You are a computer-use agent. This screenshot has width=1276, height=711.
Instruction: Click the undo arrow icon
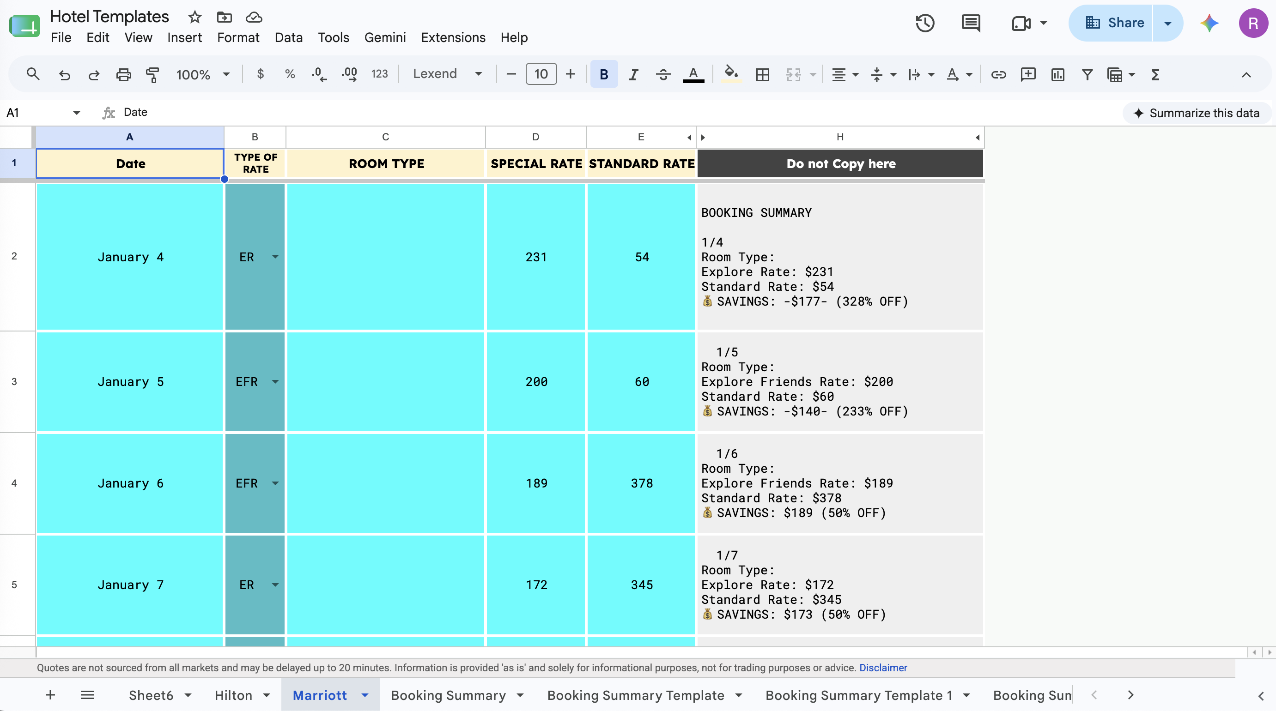pyautogui.click(x=64, y=75)
